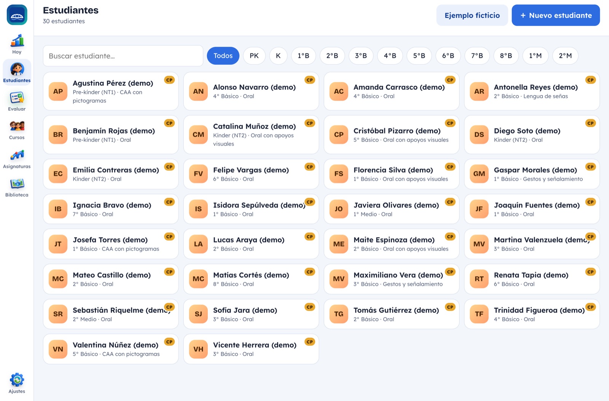The height and width of the screenshot is (401, 609).
Task: Filter students by 1°B grade
Action: (x=303, y=56)
